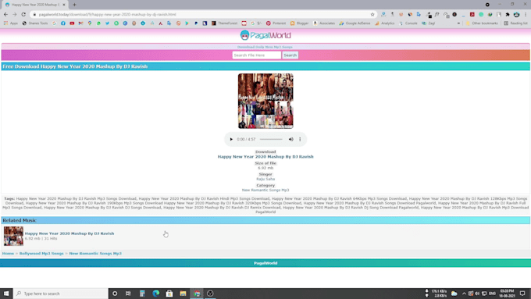The width and height of the screenshot is (531, 299).
Task: Open the Facebook bookmark icon
Action: 63,23
